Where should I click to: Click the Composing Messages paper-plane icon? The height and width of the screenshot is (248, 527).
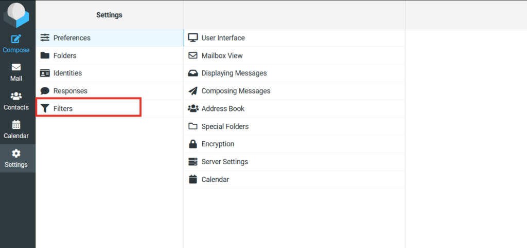193,91
